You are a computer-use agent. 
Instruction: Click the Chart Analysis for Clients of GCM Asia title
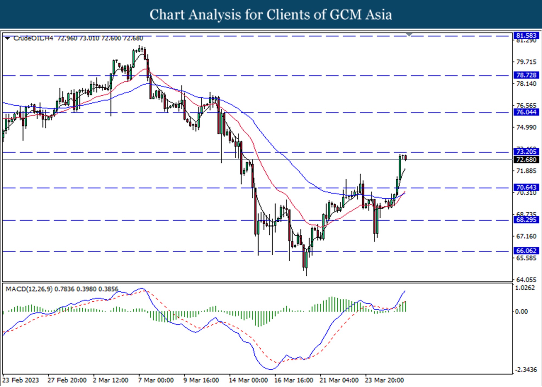(x=271, y=14)
